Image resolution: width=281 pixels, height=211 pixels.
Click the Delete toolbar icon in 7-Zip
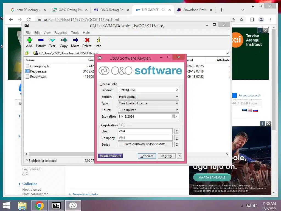[87, 43]
